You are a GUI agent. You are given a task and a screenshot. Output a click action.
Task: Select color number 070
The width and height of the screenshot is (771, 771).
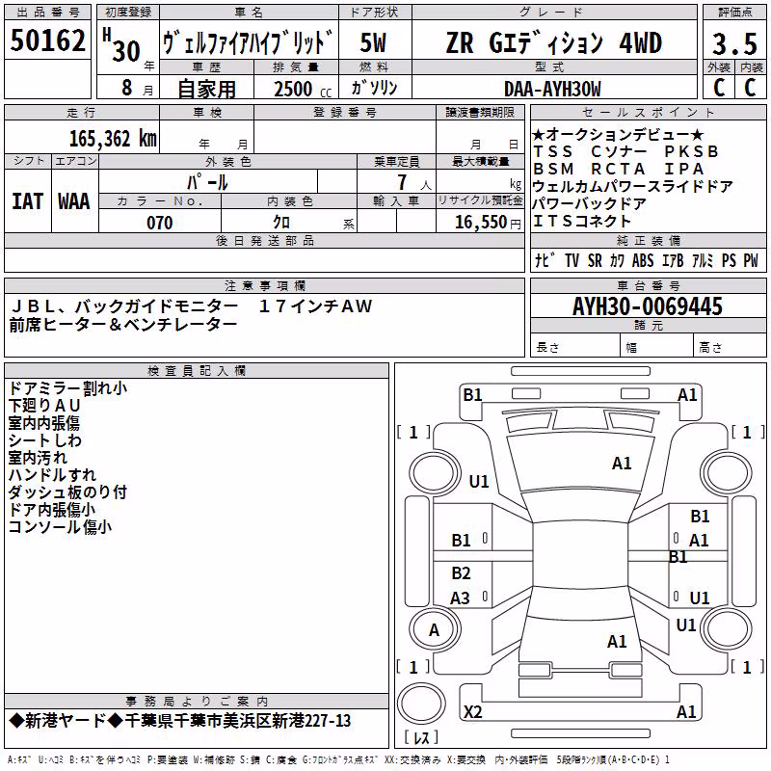159,223
